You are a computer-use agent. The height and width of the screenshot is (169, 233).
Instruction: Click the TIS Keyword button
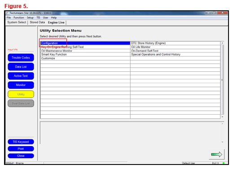[21, 142]
